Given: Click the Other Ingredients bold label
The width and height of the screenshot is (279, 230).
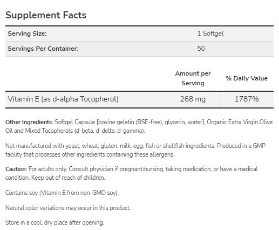Looking at the screenshot, I should click(29, 122).
